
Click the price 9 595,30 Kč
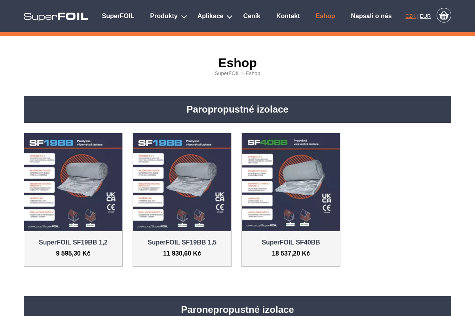73,254
